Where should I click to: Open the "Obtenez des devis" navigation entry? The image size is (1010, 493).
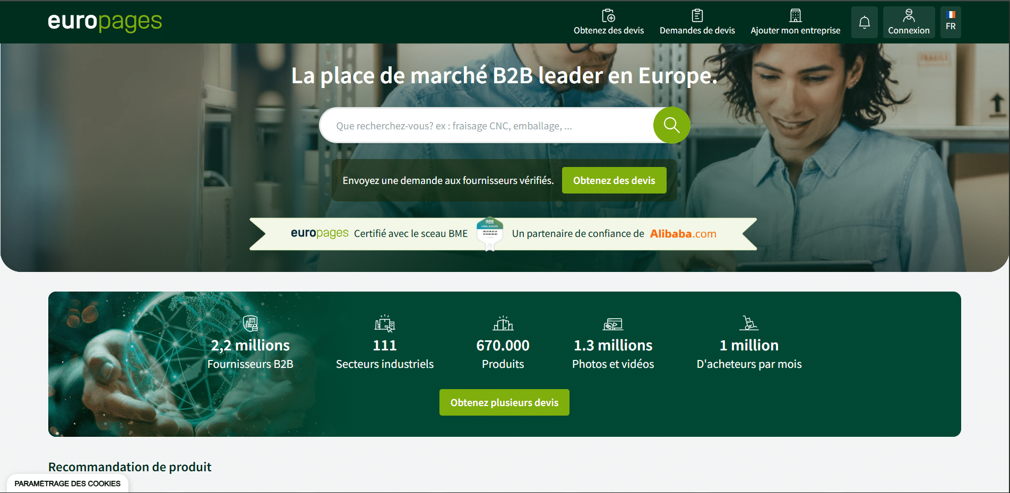[x=608, y=30]
